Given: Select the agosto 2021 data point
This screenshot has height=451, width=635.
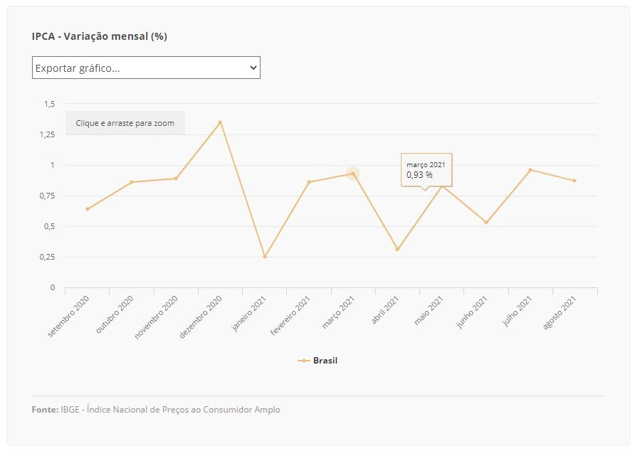Looking at the screenshot, I should [x=574, y=181].
